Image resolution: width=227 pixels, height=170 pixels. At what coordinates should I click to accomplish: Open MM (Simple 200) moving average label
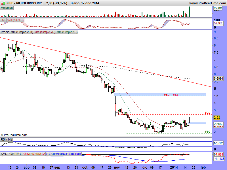[22, 32]
